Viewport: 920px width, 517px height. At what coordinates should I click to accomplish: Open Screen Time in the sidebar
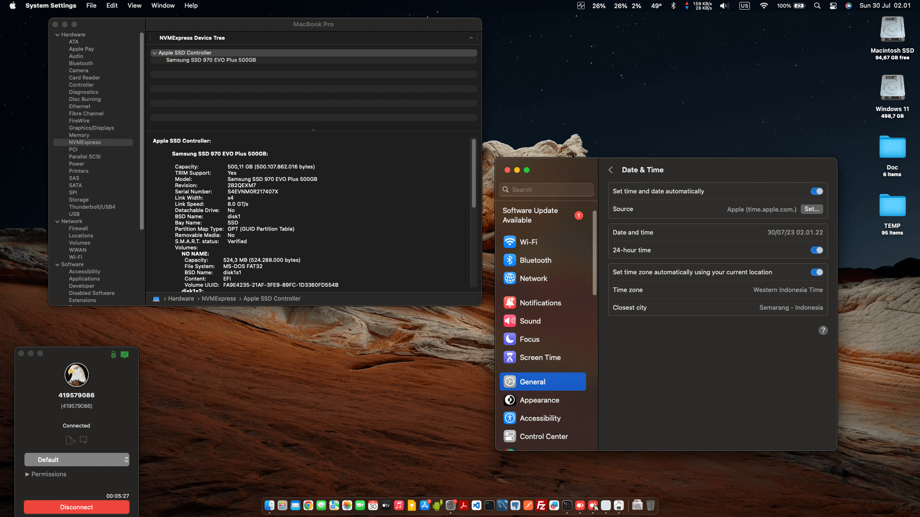tap(543, 358)
